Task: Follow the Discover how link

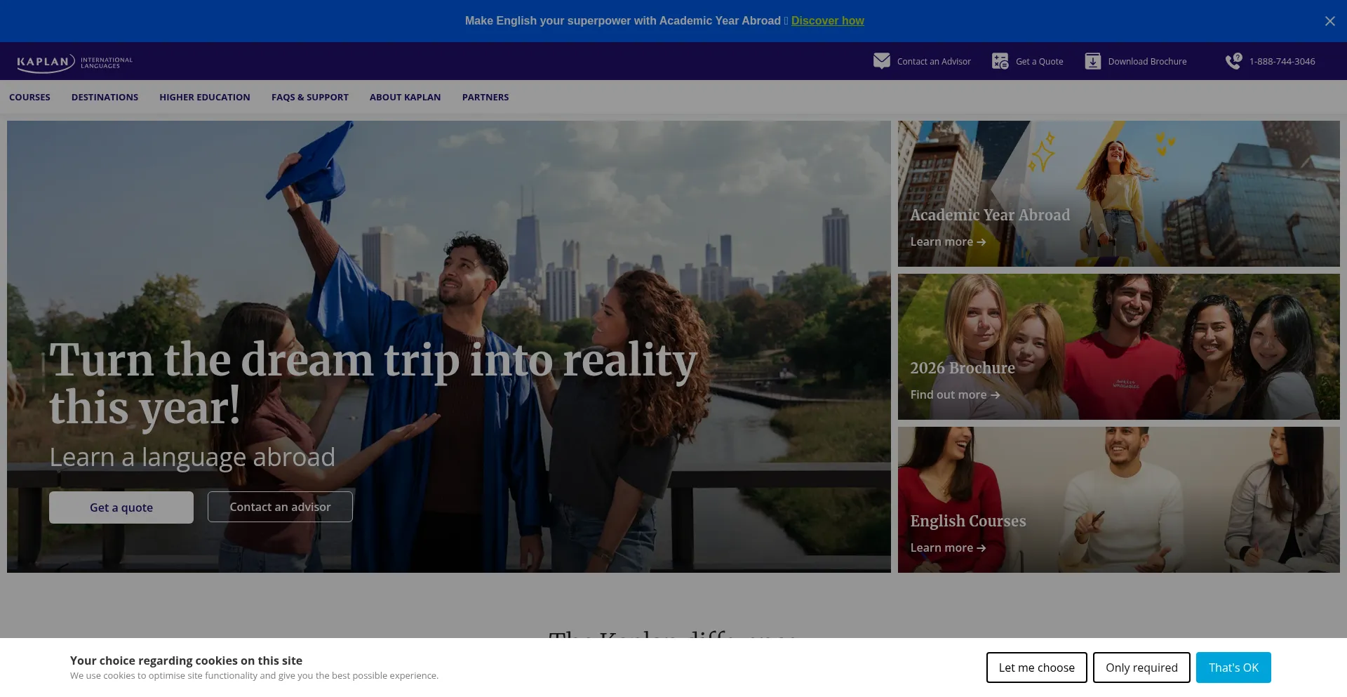Action: 827,21
